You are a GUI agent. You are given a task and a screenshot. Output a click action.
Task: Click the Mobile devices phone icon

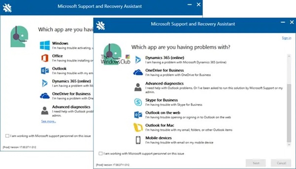point(138,140)
